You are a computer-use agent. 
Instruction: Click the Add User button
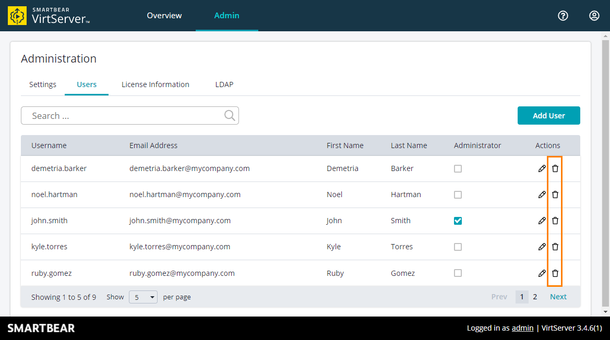point(548,115)
